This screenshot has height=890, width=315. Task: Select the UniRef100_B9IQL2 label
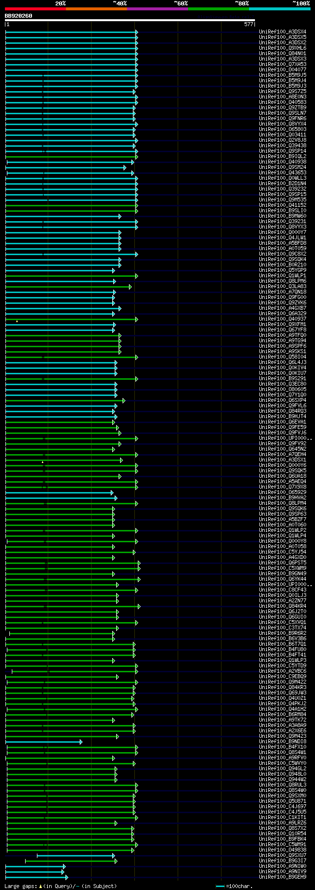click(283, 157)
